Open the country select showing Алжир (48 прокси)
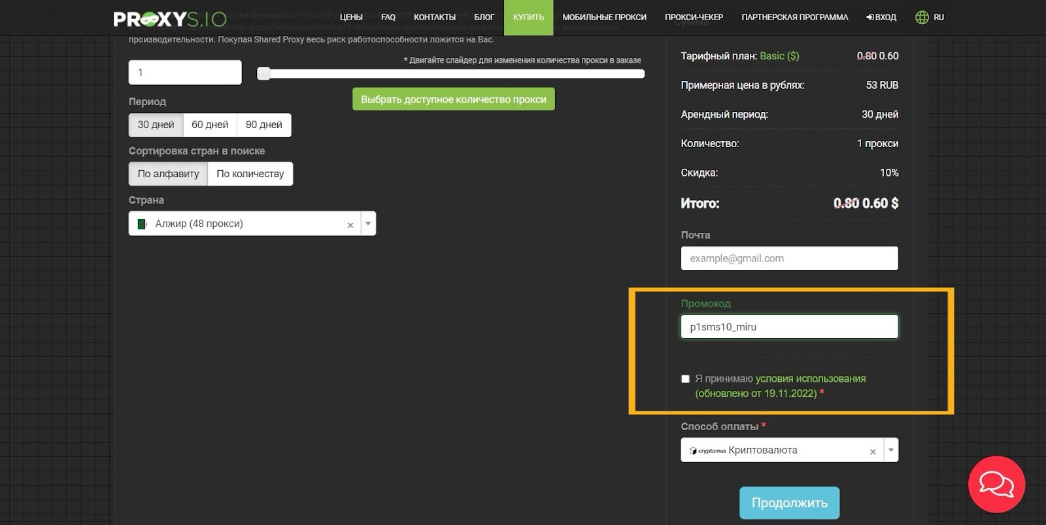Screen dimensions: 1046x525 click(x=252, y=224)
